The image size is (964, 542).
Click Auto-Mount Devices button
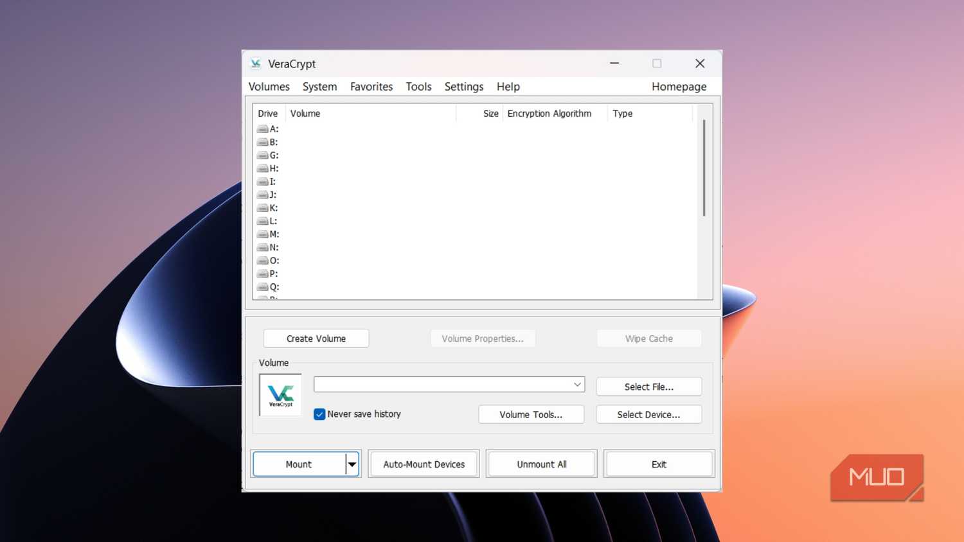point(424,464)
